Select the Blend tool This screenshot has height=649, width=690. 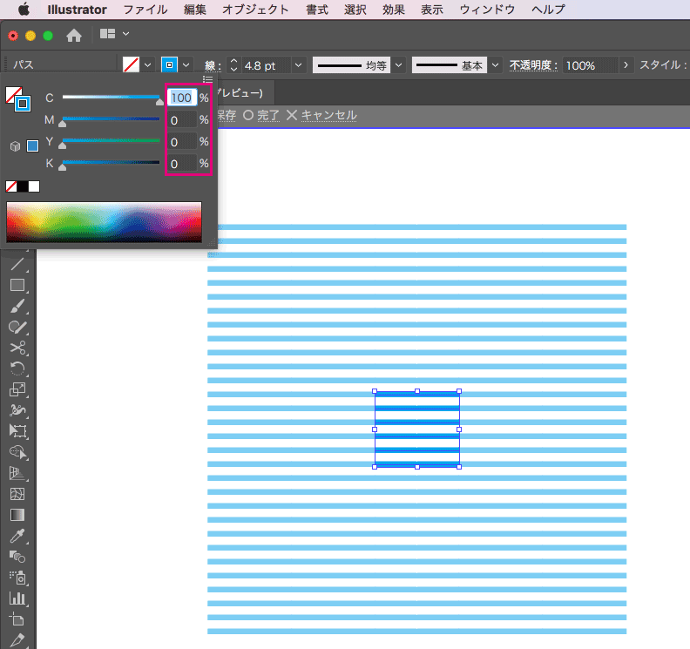[17, 557]
